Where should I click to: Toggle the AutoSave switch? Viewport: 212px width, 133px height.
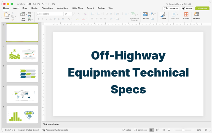29,4
